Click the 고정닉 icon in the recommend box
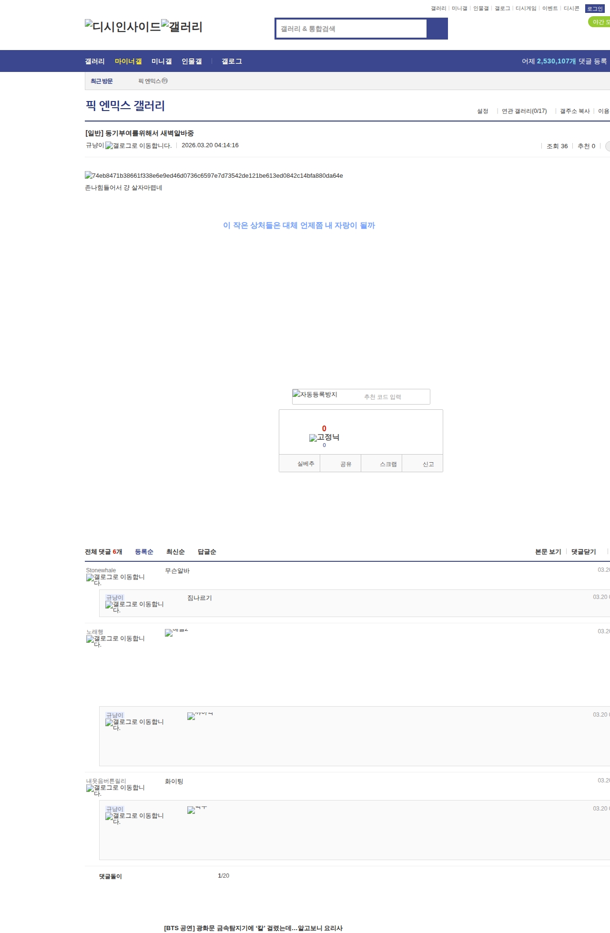The image size is (610, 933). [x=324, y=437]
